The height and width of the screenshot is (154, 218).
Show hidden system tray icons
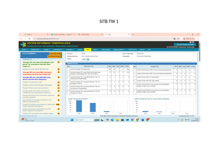tap(179, 120)
